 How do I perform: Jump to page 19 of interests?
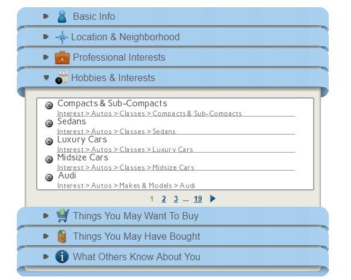(x=198, y=199)
